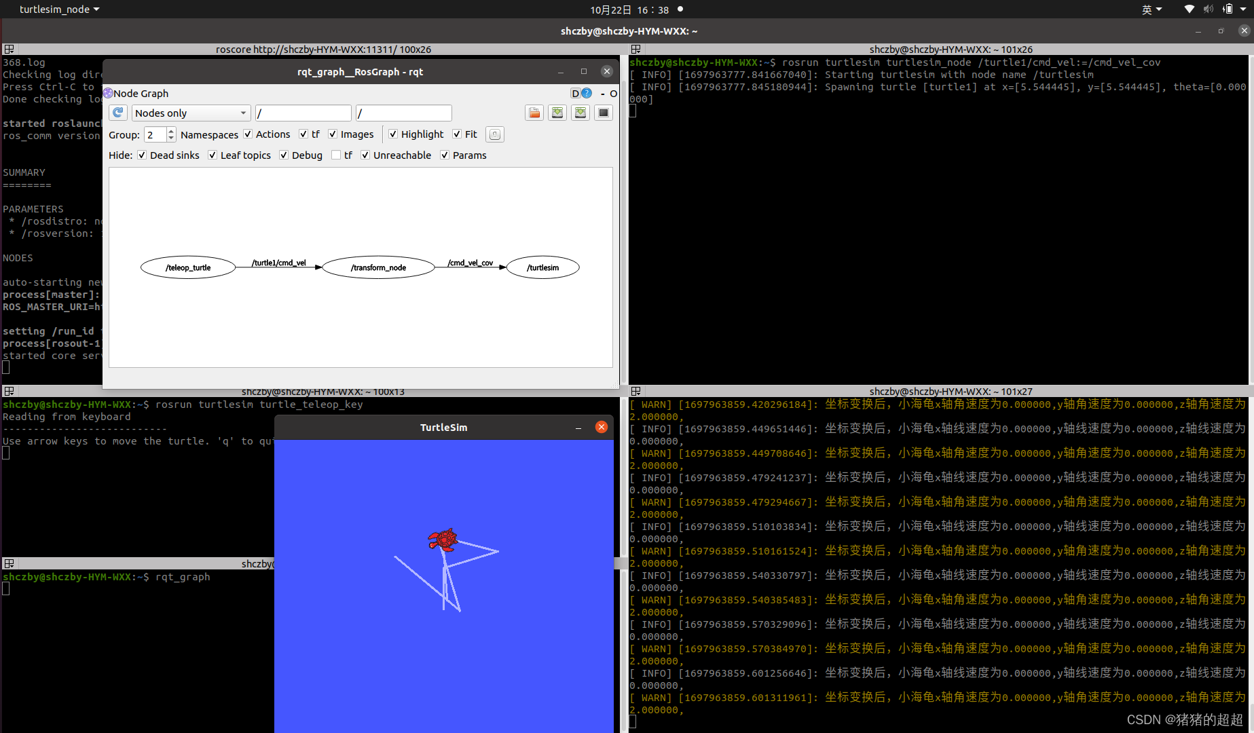The width and height of the screenshot is (1254, 733).
Task: Click roscore pane title
Action: click(x=323, y=50)
